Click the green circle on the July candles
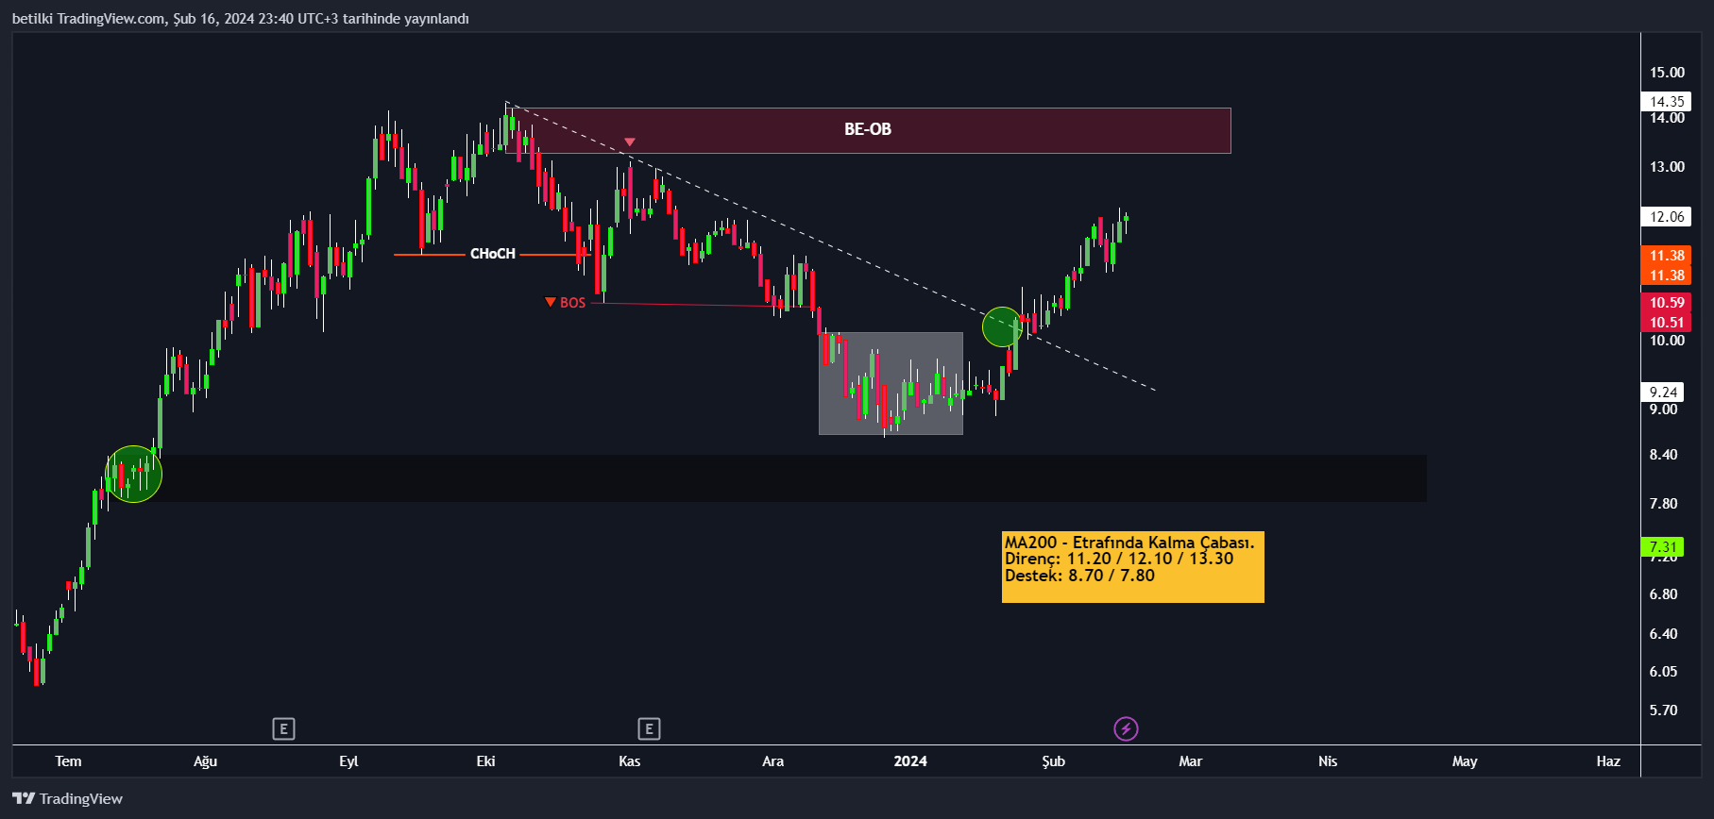 [x=133, y=474]
